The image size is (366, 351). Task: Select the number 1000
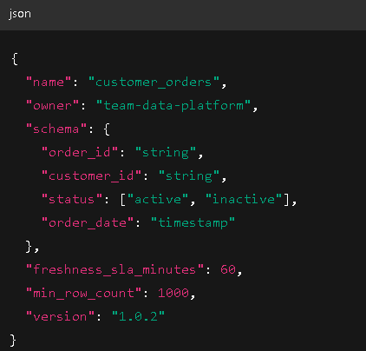[173, 293]
